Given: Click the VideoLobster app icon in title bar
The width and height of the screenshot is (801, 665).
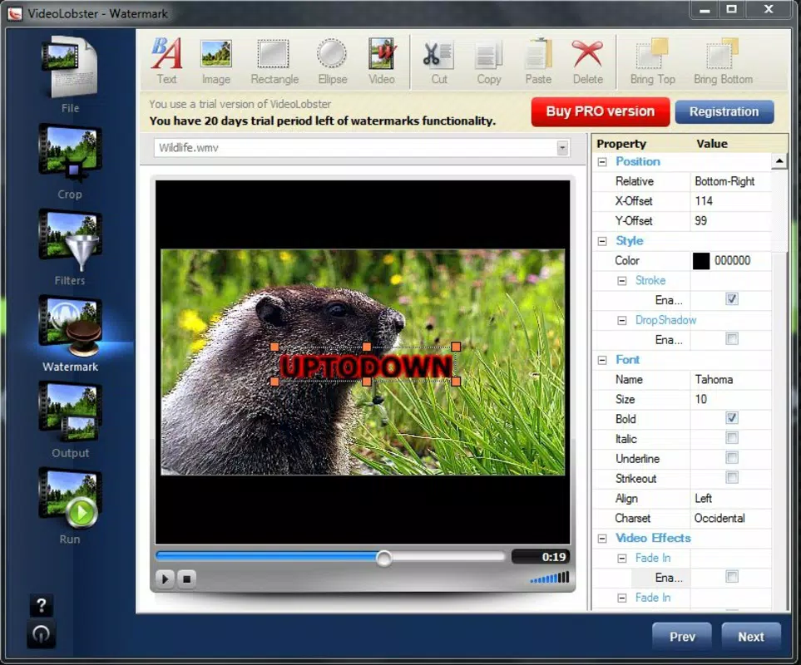Looking at the screenshot, I should pyautogui.click(x=14, y=12).
